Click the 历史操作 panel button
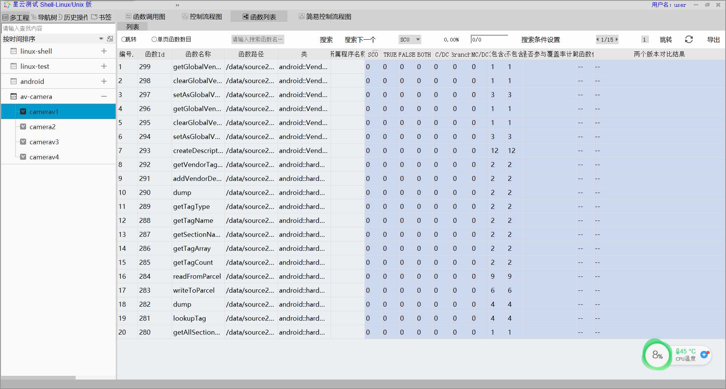 click(73, 17)
